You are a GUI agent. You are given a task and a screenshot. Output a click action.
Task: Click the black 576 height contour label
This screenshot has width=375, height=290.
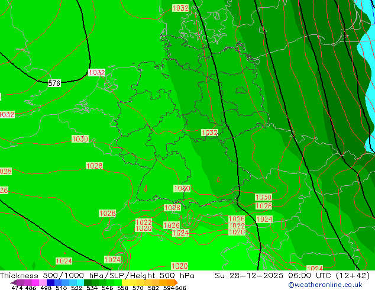click(54, 83)
